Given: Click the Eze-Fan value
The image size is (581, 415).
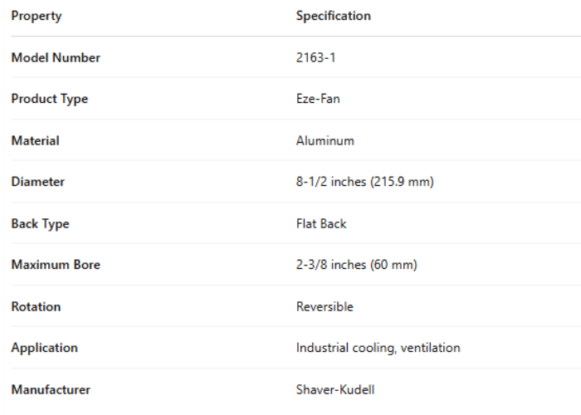Looking at the screenshot, I should pos(318,99).
